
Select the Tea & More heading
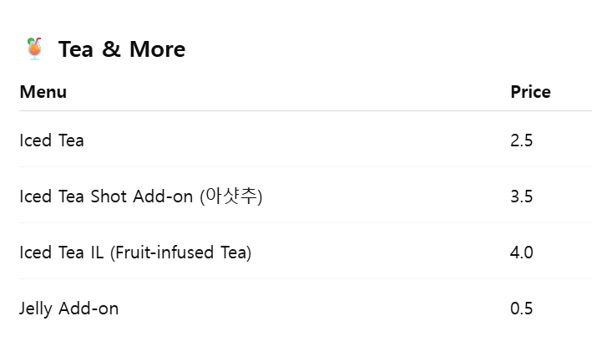(x=122, y=49)
